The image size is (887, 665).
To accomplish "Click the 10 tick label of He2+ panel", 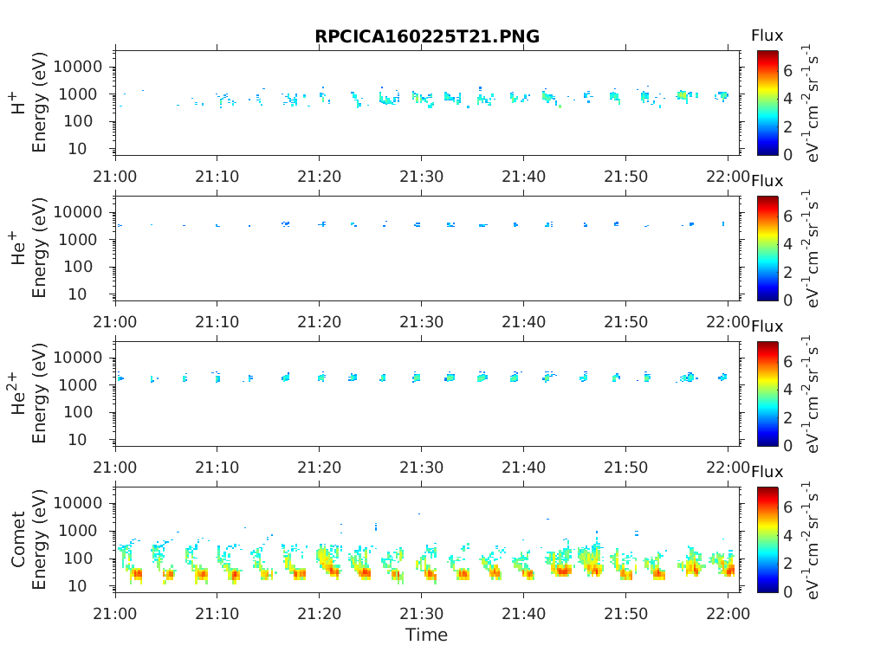I will pos(78,439).
